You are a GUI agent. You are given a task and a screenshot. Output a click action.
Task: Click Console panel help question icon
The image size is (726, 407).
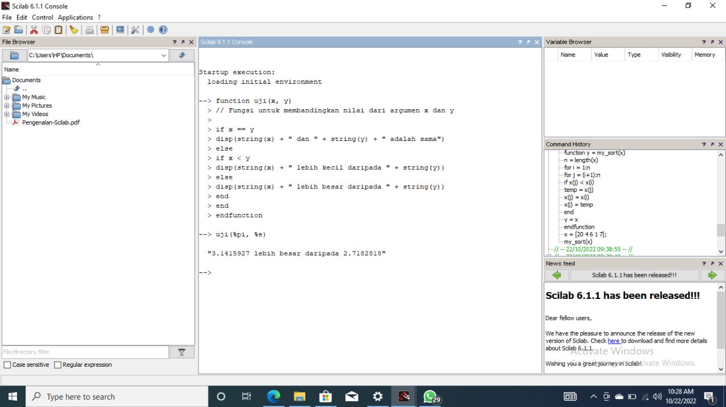point(520,42)
